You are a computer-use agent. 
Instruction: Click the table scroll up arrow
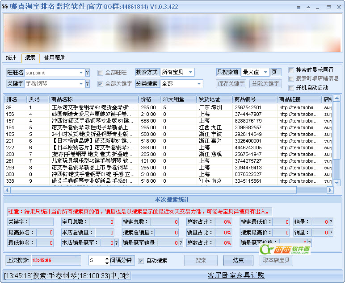point(337,98)
